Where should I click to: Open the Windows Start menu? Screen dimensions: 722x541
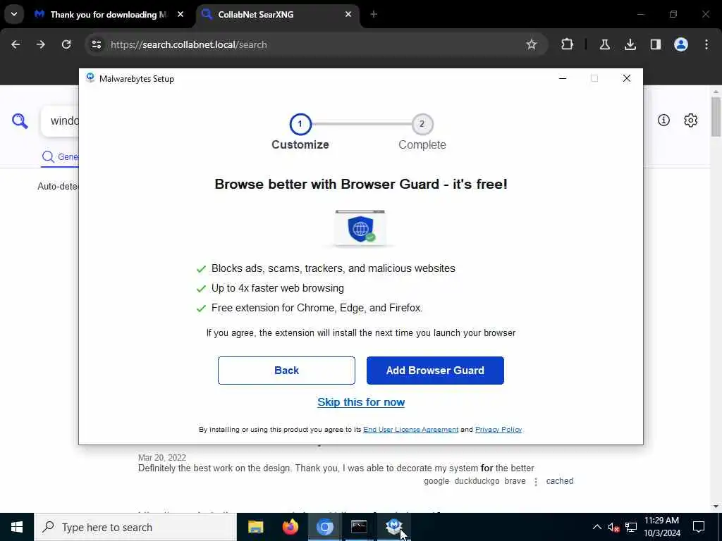pyautogui.click(x=17, y=527)
